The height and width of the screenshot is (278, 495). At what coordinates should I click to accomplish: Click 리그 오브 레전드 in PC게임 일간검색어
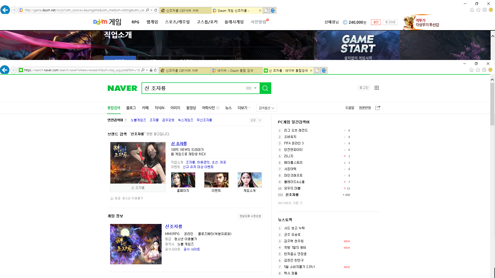coord(296,131)
